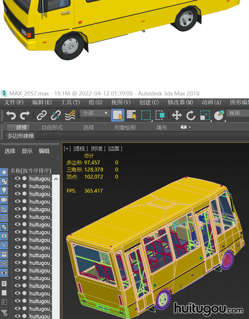Open the selection filter dropdown 全部
249x319 pixels.
(x=95, y=113)
